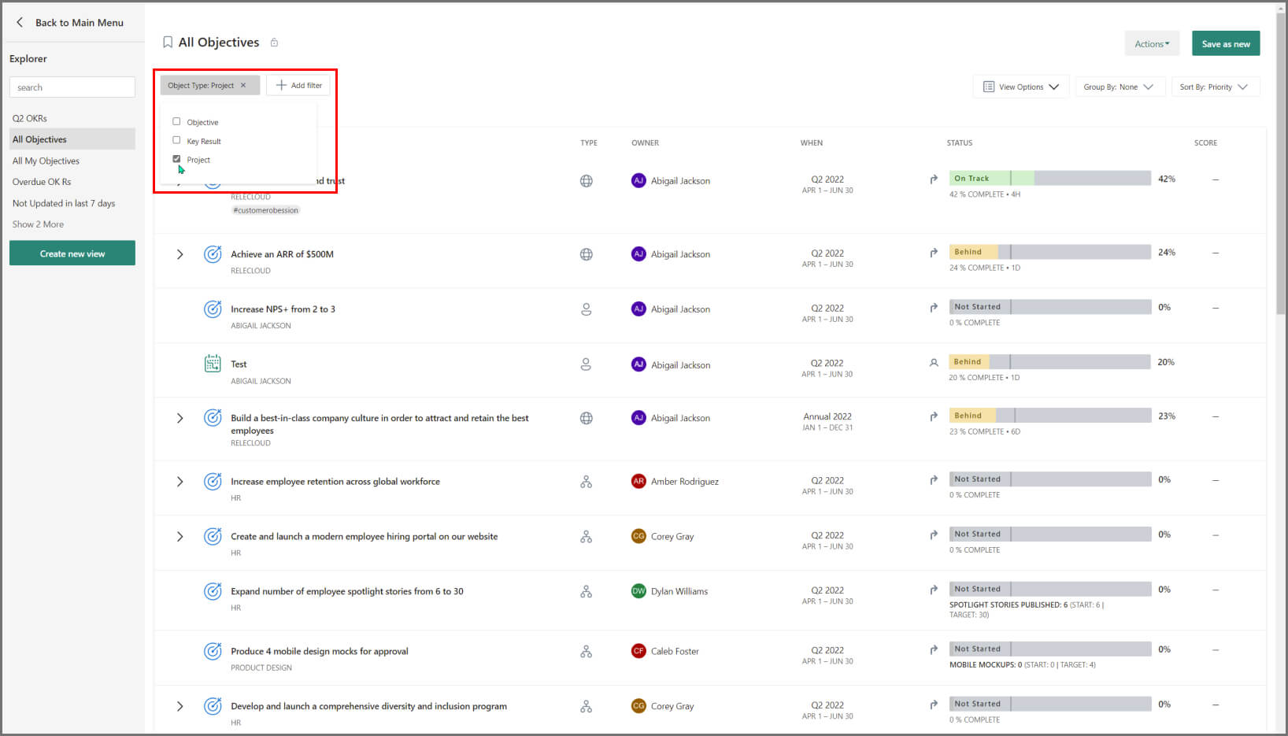The width and height of the screenshot is (1288, 736).
Task: Click the person type icon for the Test row
Action: point(587,364)
